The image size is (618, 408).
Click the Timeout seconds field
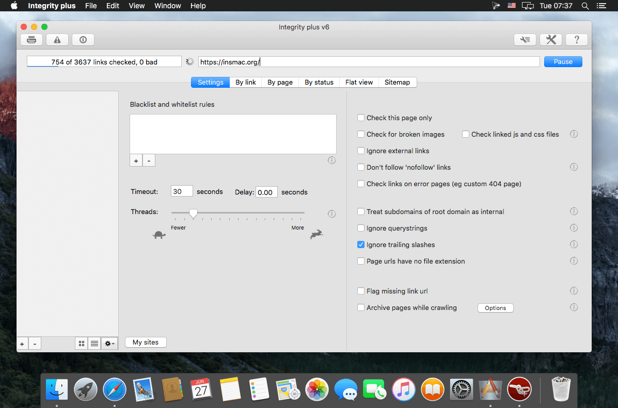[182, 191]
